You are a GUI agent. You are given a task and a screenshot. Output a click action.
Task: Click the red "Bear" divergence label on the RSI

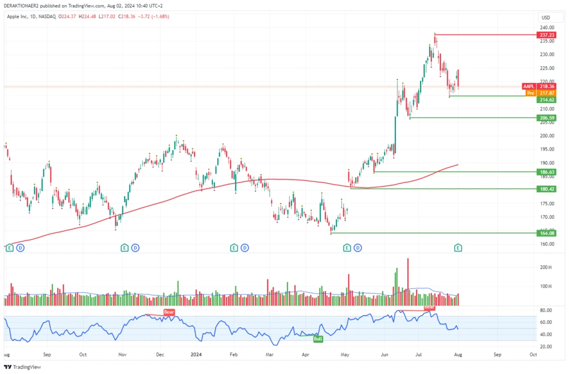coord(168,312)
